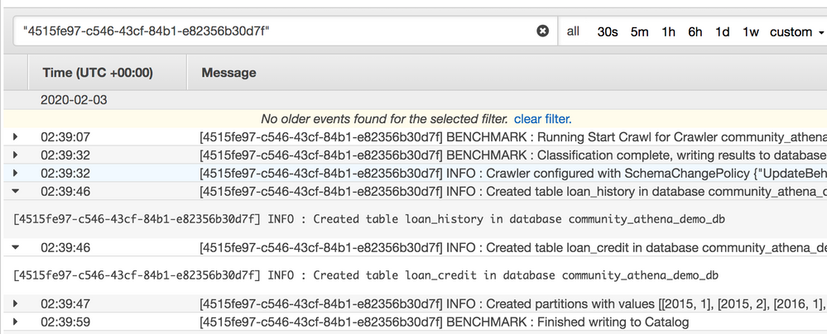The width and height of the screenshot is (827, 334).
Task: Expand the 02:39:32 Classification complete row
Action: point(15,155)
